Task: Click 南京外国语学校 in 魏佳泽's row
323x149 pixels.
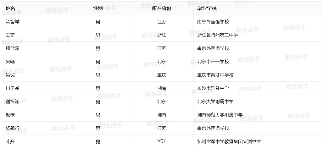Action: click(x=213, y=48)
